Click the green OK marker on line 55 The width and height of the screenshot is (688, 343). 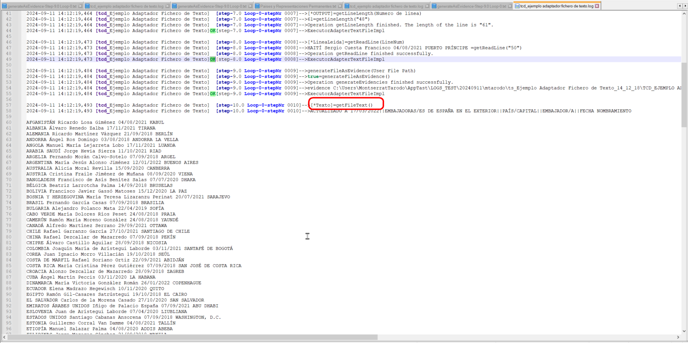[213, 94]
